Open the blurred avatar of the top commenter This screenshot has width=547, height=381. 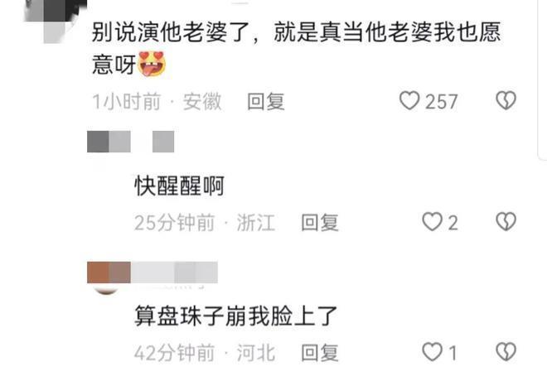[56, 21]
